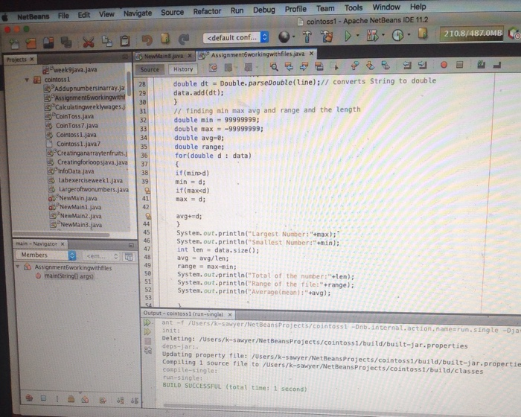Re-run the build from Output panel
This screenshot has width=521, height=417.
pos(147,322)
